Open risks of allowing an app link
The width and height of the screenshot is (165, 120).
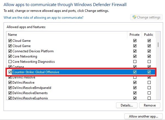[43, 18]
